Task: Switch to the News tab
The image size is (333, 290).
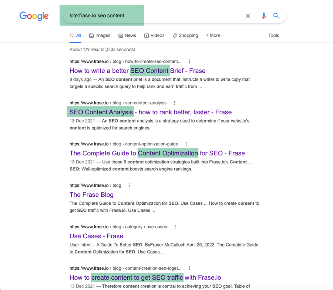Action: point(127,35)
